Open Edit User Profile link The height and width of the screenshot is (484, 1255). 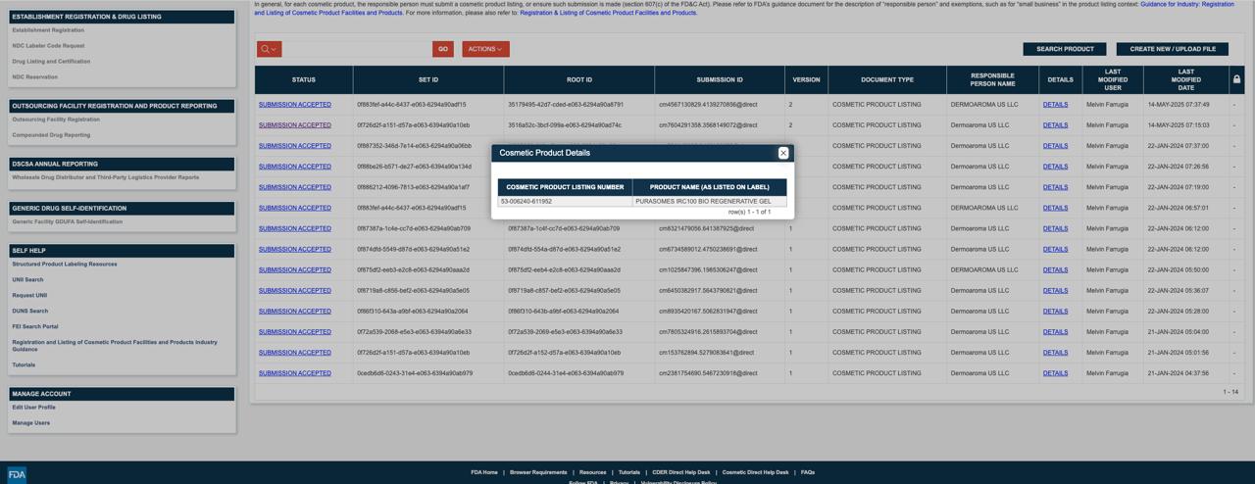tap(33, 408)
